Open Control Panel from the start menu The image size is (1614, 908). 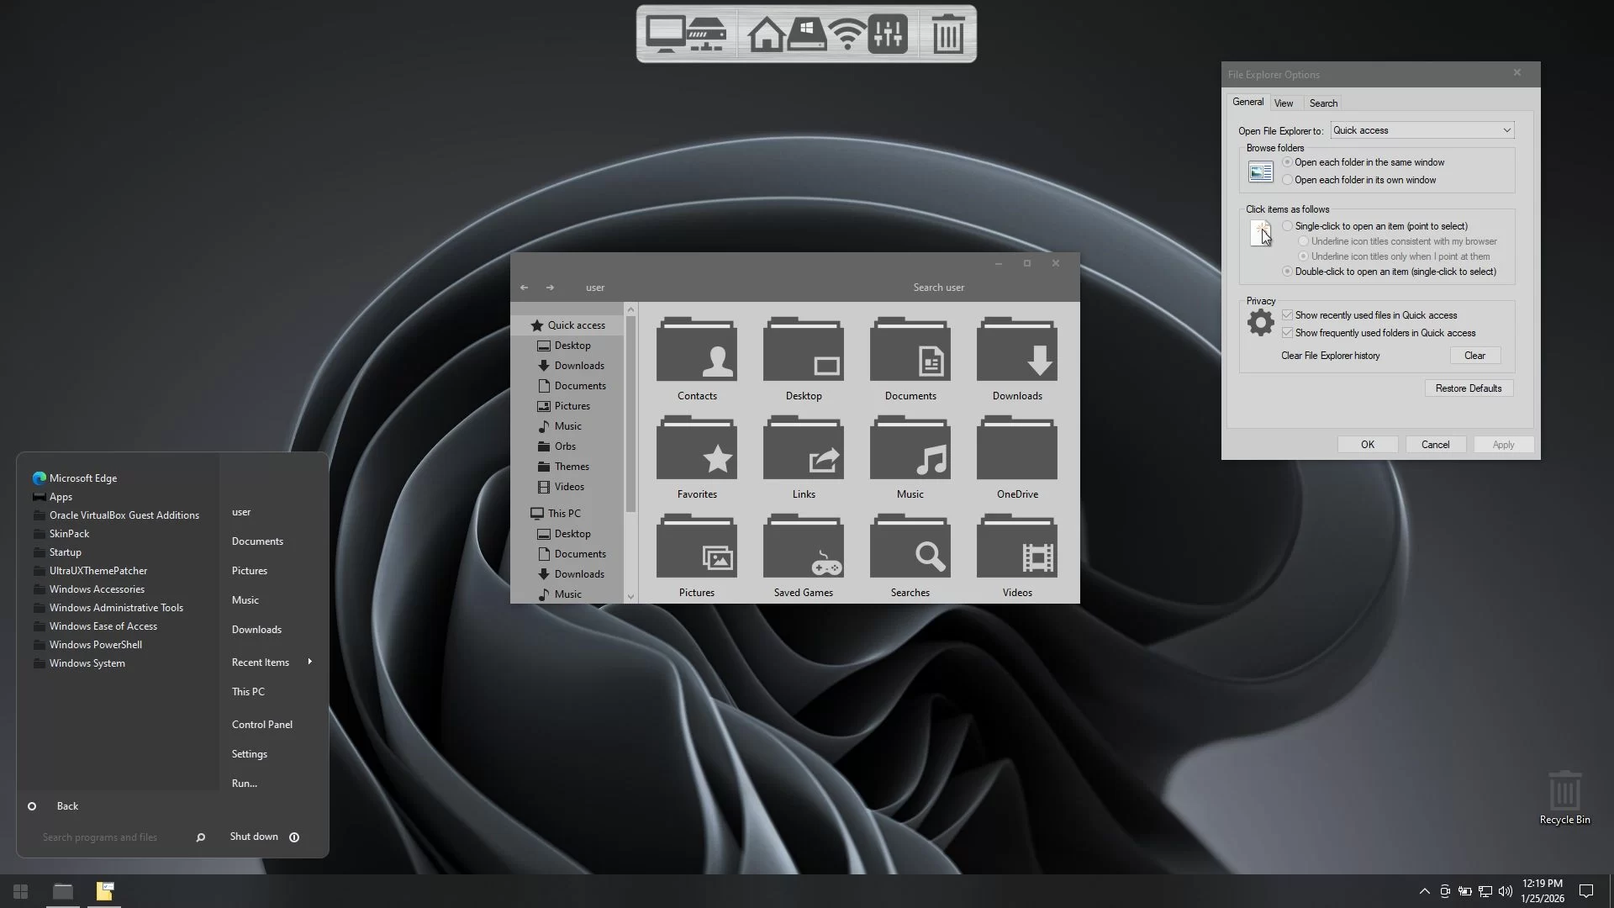coord(261,724)
